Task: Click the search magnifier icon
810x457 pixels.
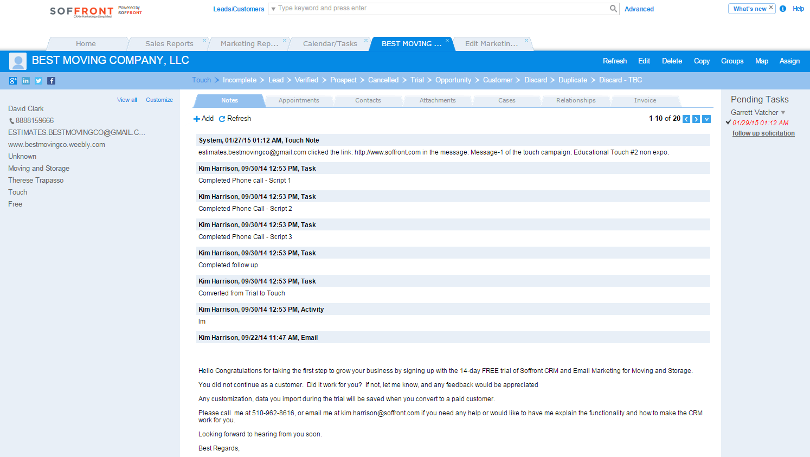Action: (613, 9)
